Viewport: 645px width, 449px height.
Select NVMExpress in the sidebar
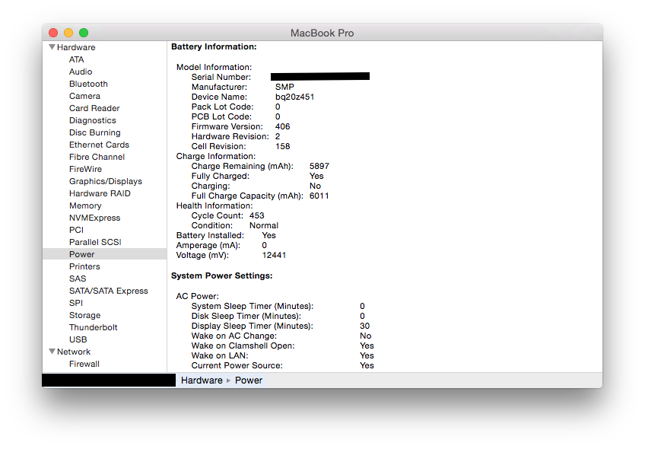pyautogui.click(x=94, y=218)
